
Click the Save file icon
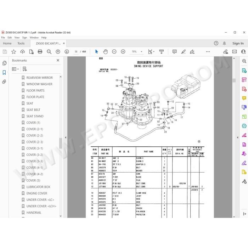[x=5, y=52]
